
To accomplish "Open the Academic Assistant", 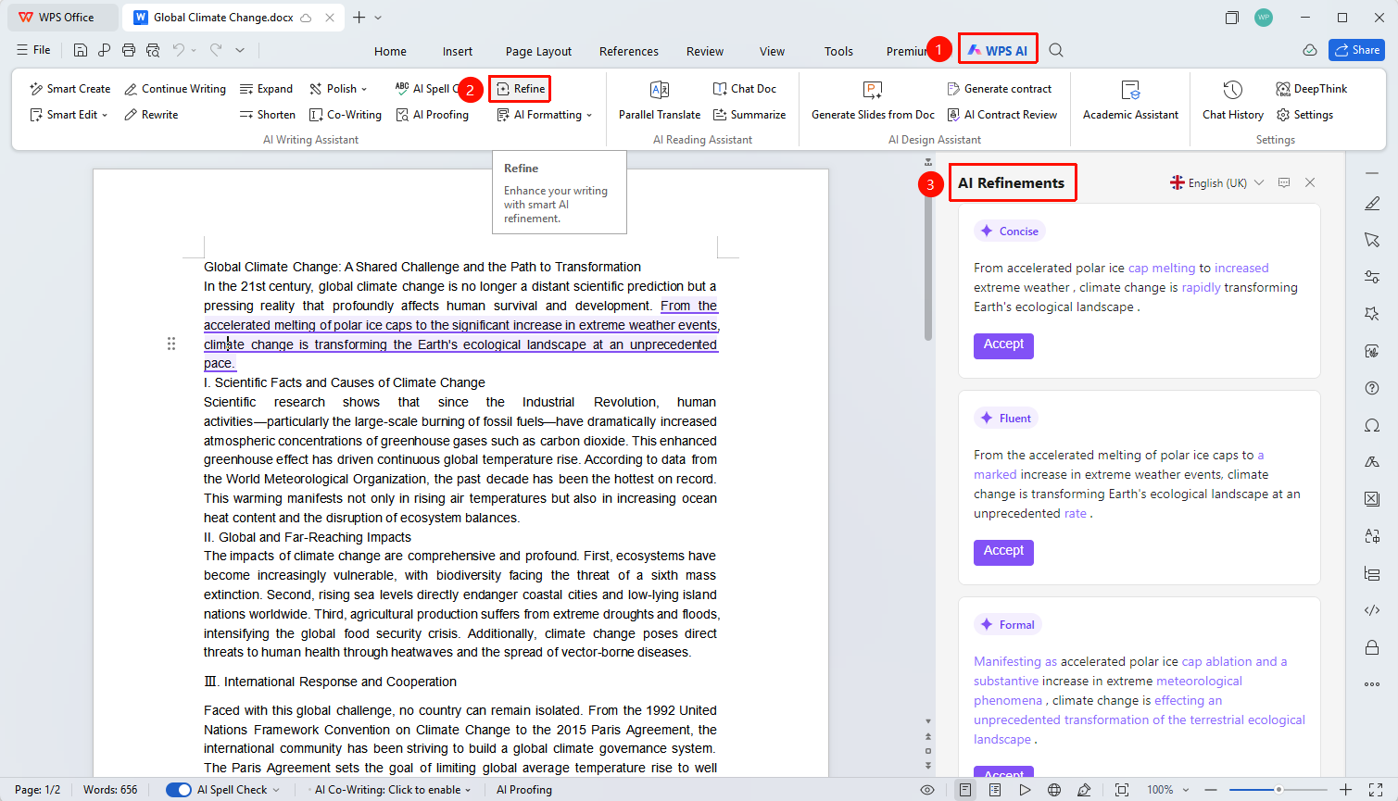I will click(x=1130, y=100).
